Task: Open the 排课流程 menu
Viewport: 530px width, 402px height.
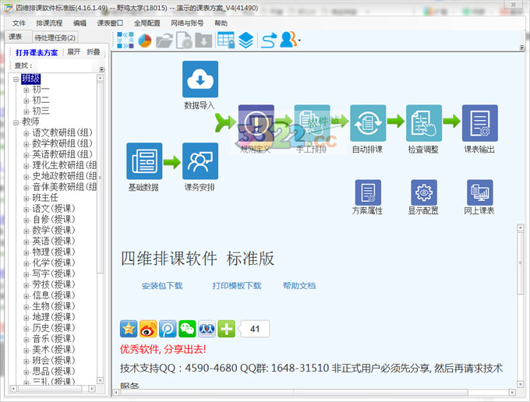Action: coord(49,23)
